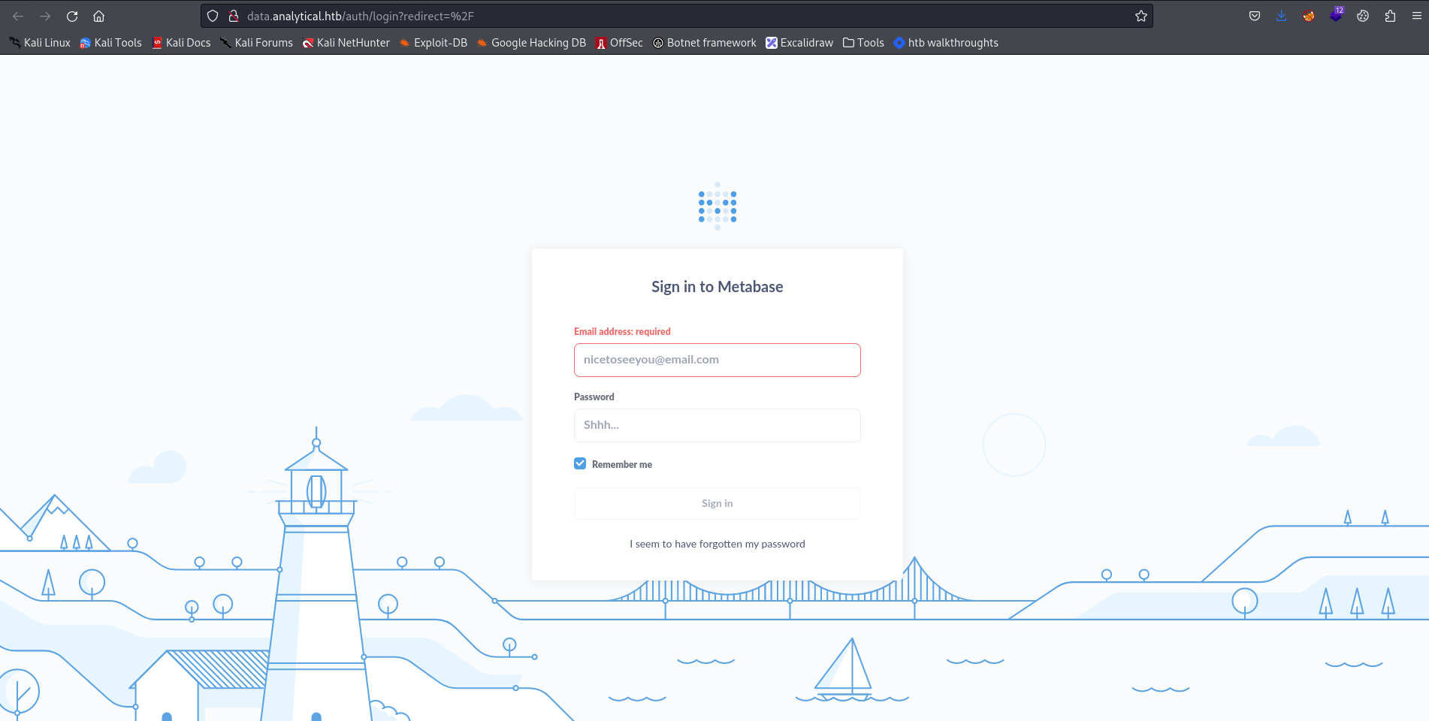Click the browser forward arrow
This screenshot has width=1429, height=721.
45,16
